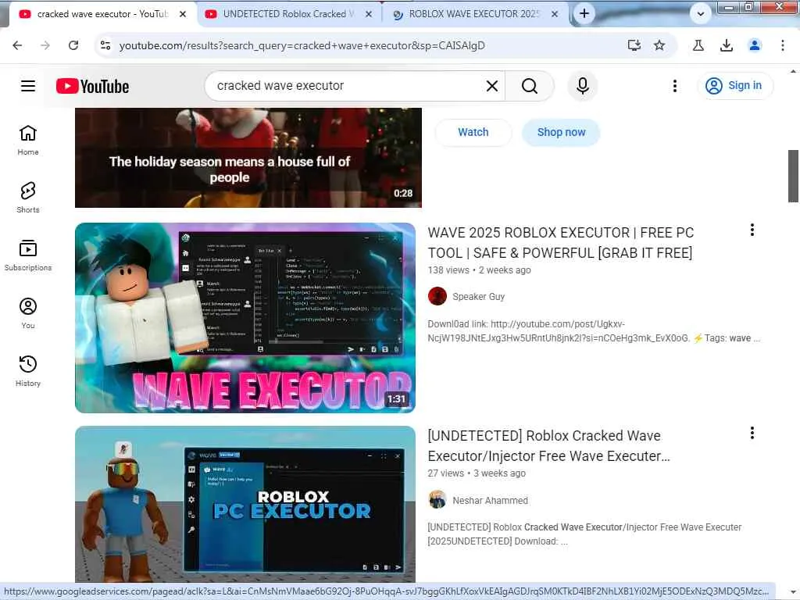Click the browser address bar URL

(302, 45)
